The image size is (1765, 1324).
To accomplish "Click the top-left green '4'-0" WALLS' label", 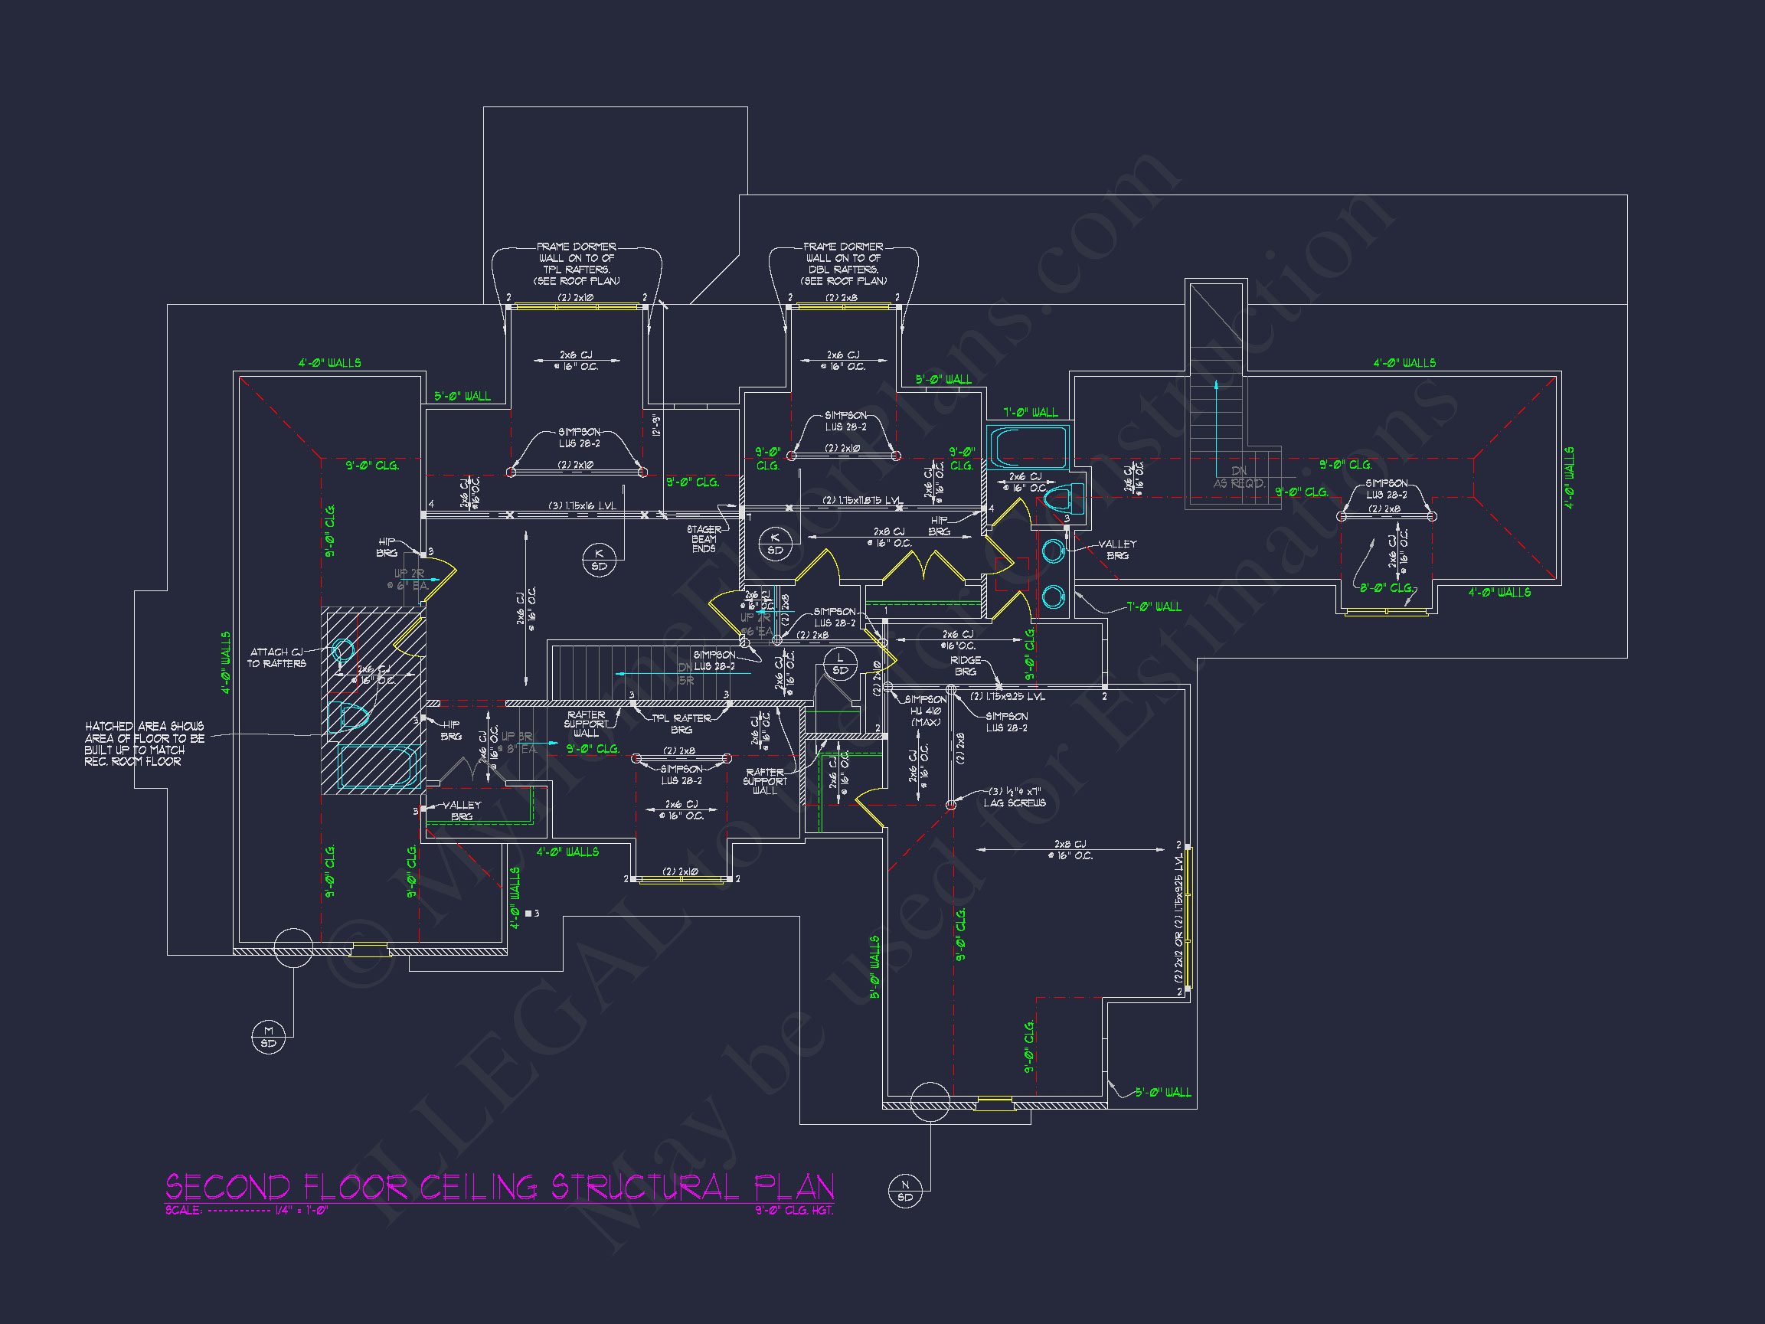I will pyautogui.click(x=329, y=362).
